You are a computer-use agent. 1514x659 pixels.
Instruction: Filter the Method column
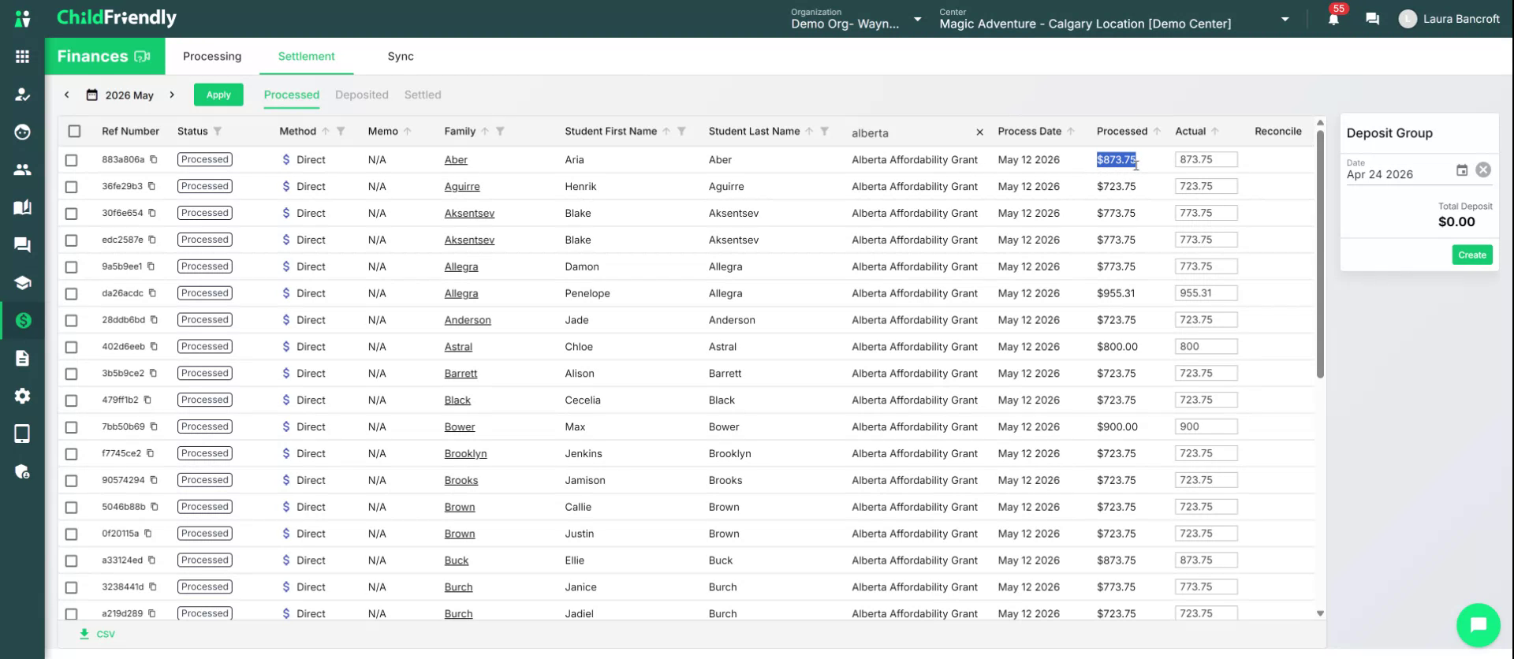[341, 132]
